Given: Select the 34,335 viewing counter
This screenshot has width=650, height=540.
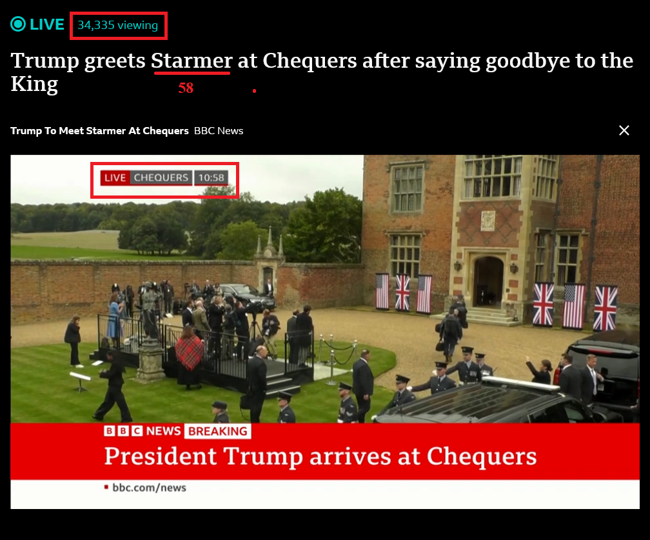Looking at the screenshot, I should (118, 25).
